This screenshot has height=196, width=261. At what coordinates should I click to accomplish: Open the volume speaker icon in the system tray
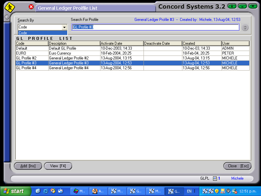coord(228,191)
